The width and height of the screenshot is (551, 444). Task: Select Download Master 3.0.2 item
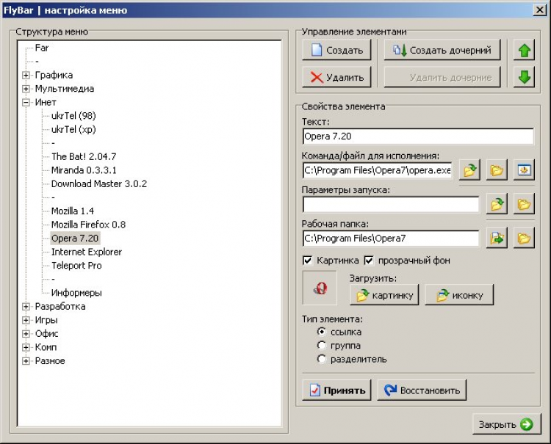(99, 184)
